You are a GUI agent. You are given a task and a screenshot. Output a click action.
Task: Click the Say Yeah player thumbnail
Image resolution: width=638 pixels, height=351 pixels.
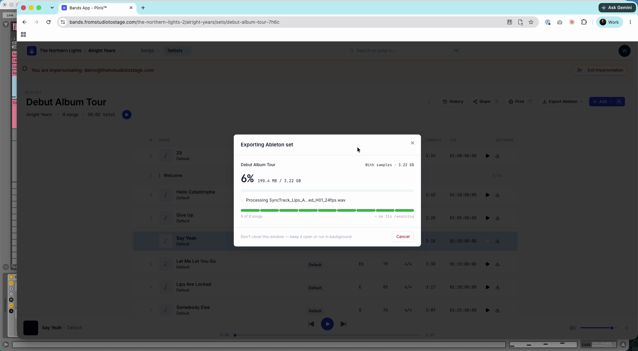coord(31,328)
